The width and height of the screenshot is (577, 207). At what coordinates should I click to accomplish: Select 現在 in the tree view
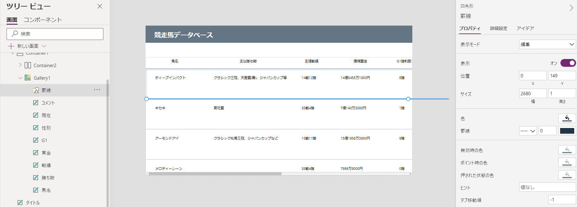46,115
